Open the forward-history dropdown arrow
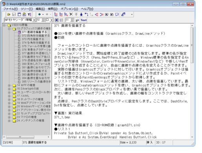Image resolution: width=202 pixels, height=153 pixels. click(x=50, y=15)
